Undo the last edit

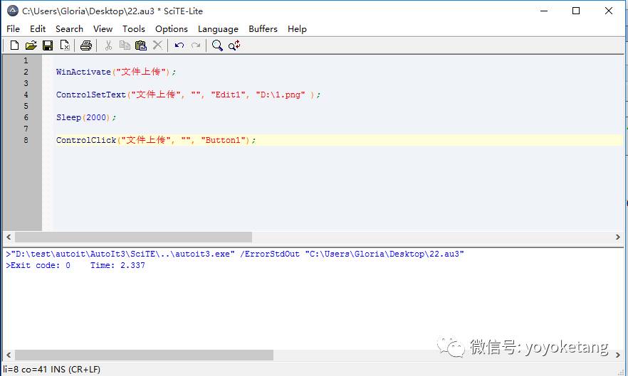point(179,45)
